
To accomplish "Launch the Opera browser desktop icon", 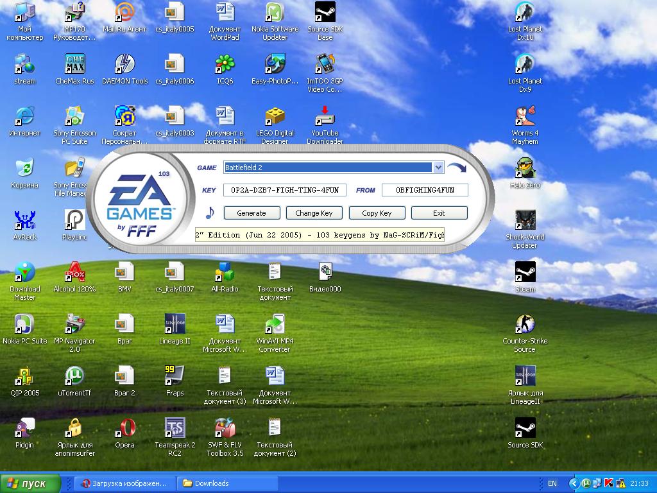I will pyautogui.click(x=124, y=428).
